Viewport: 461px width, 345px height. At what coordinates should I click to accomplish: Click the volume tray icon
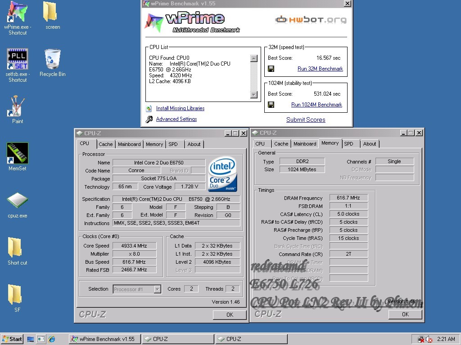click(x=429, y=340)
